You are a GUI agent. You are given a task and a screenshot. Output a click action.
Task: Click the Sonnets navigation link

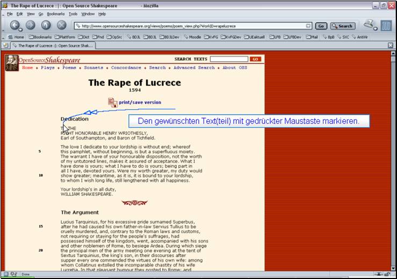coord(93,68)
